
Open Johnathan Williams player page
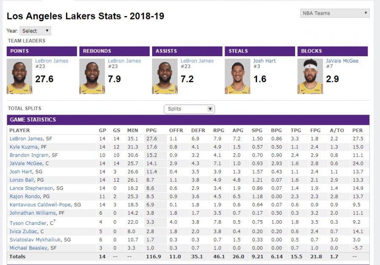(x=33, y=213)
